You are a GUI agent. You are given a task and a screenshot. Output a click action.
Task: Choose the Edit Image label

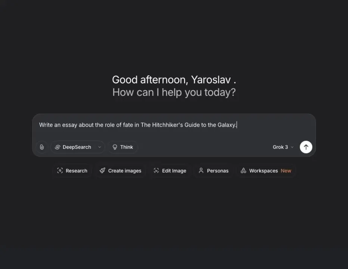(x=174, y=171)
